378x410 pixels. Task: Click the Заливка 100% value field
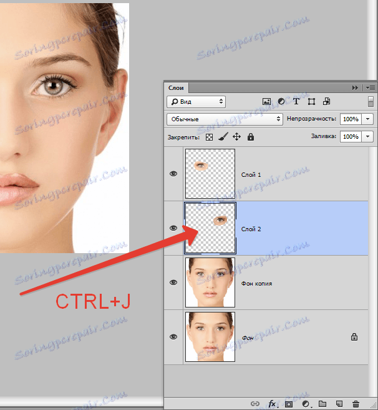click(x=351, y=136)
